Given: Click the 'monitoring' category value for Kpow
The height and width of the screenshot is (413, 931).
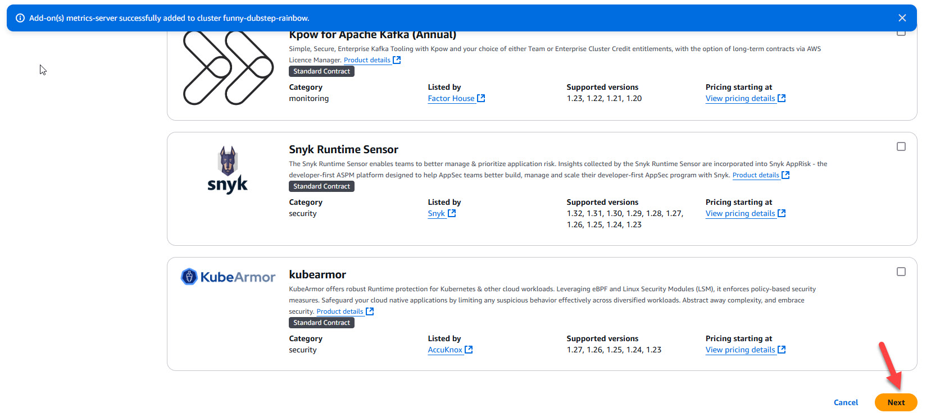Looking at the screenshot, I should pos(309,98).
